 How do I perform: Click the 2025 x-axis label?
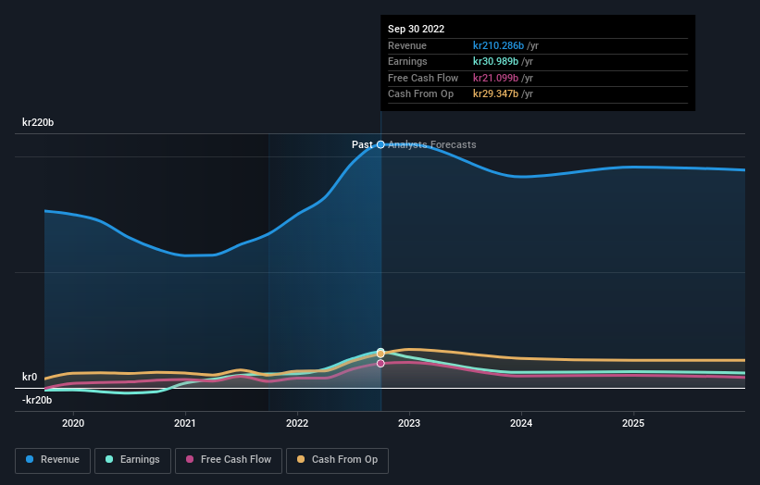633,424
